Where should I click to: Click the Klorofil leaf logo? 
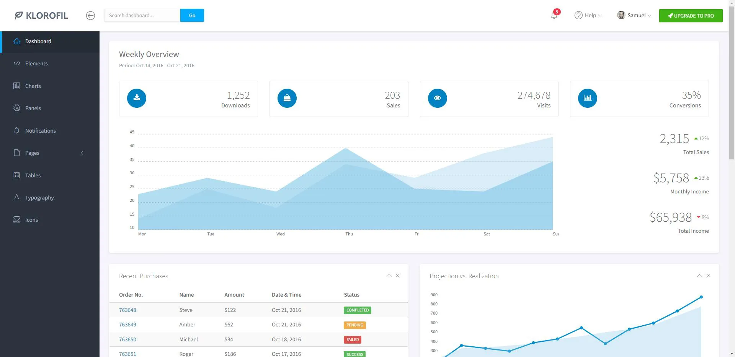(x=19, y=15)
